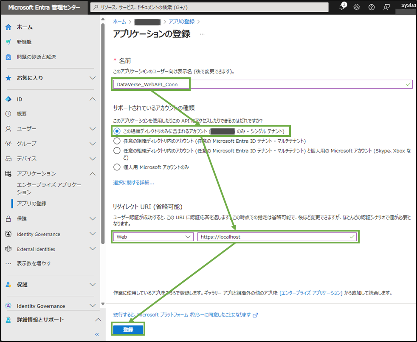The image size is (417, 342).
Task: Click the bold 保護 section icon
Action: (x=8, y=285)
